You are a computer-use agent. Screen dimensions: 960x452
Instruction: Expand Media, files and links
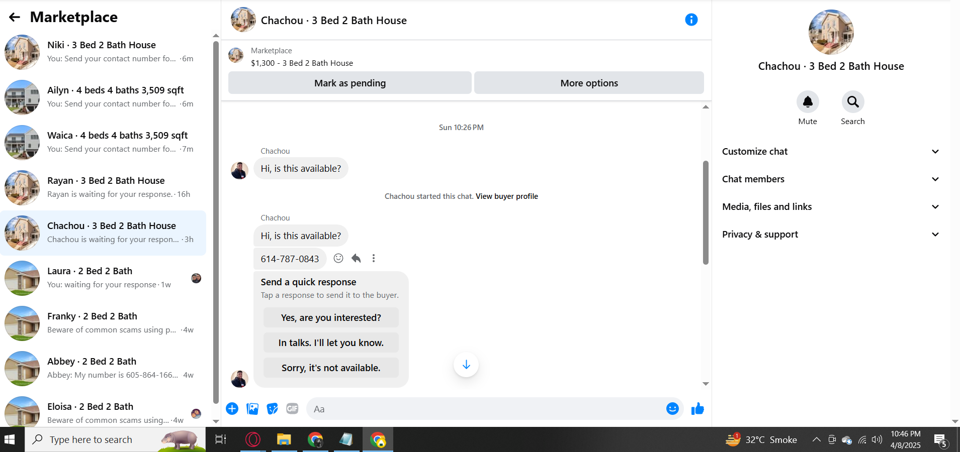(x=831, y=207)
